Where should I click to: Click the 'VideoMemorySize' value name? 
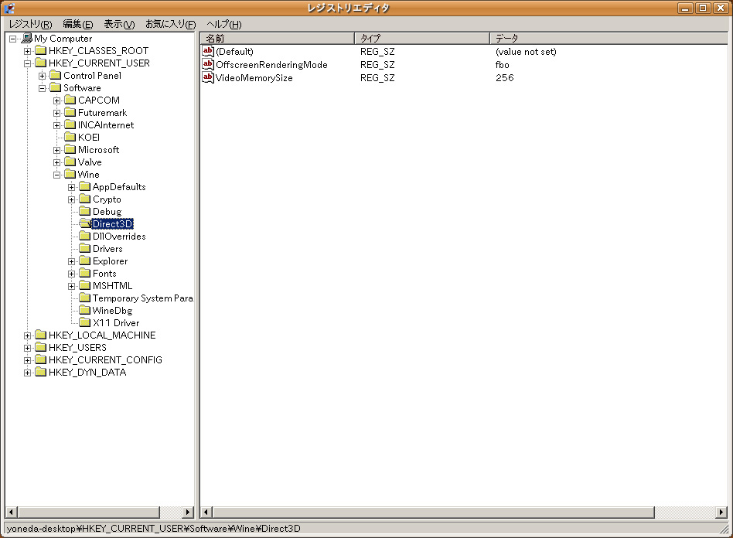[x=254, y=77]
